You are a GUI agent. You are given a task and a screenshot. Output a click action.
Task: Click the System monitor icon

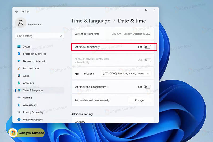(x=19, y=46)
